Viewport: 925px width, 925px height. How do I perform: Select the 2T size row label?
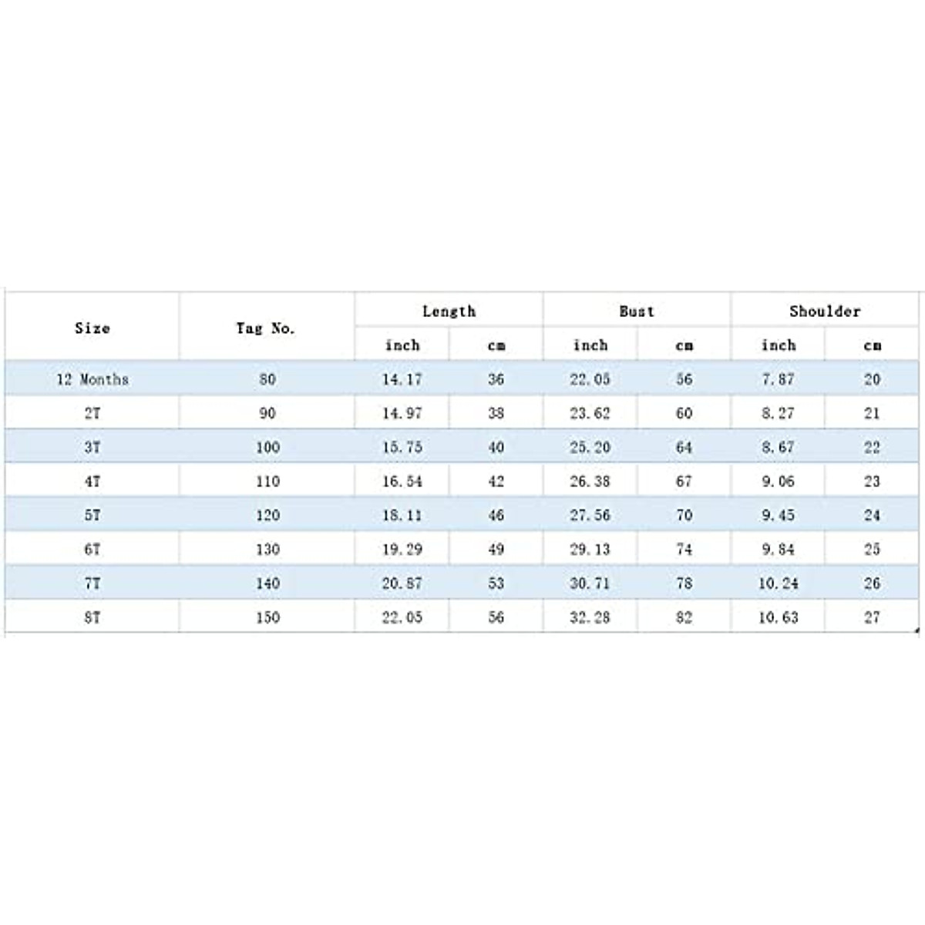tap(92, 413)
